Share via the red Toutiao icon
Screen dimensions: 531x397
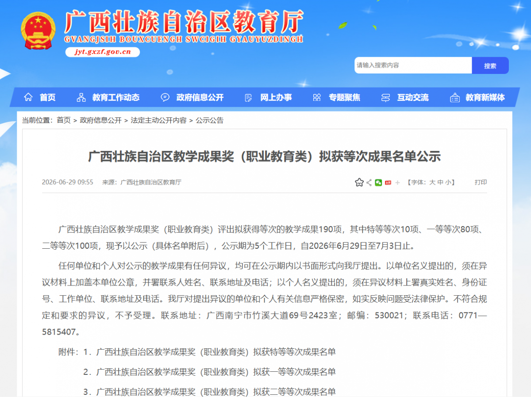click(388, 182)
